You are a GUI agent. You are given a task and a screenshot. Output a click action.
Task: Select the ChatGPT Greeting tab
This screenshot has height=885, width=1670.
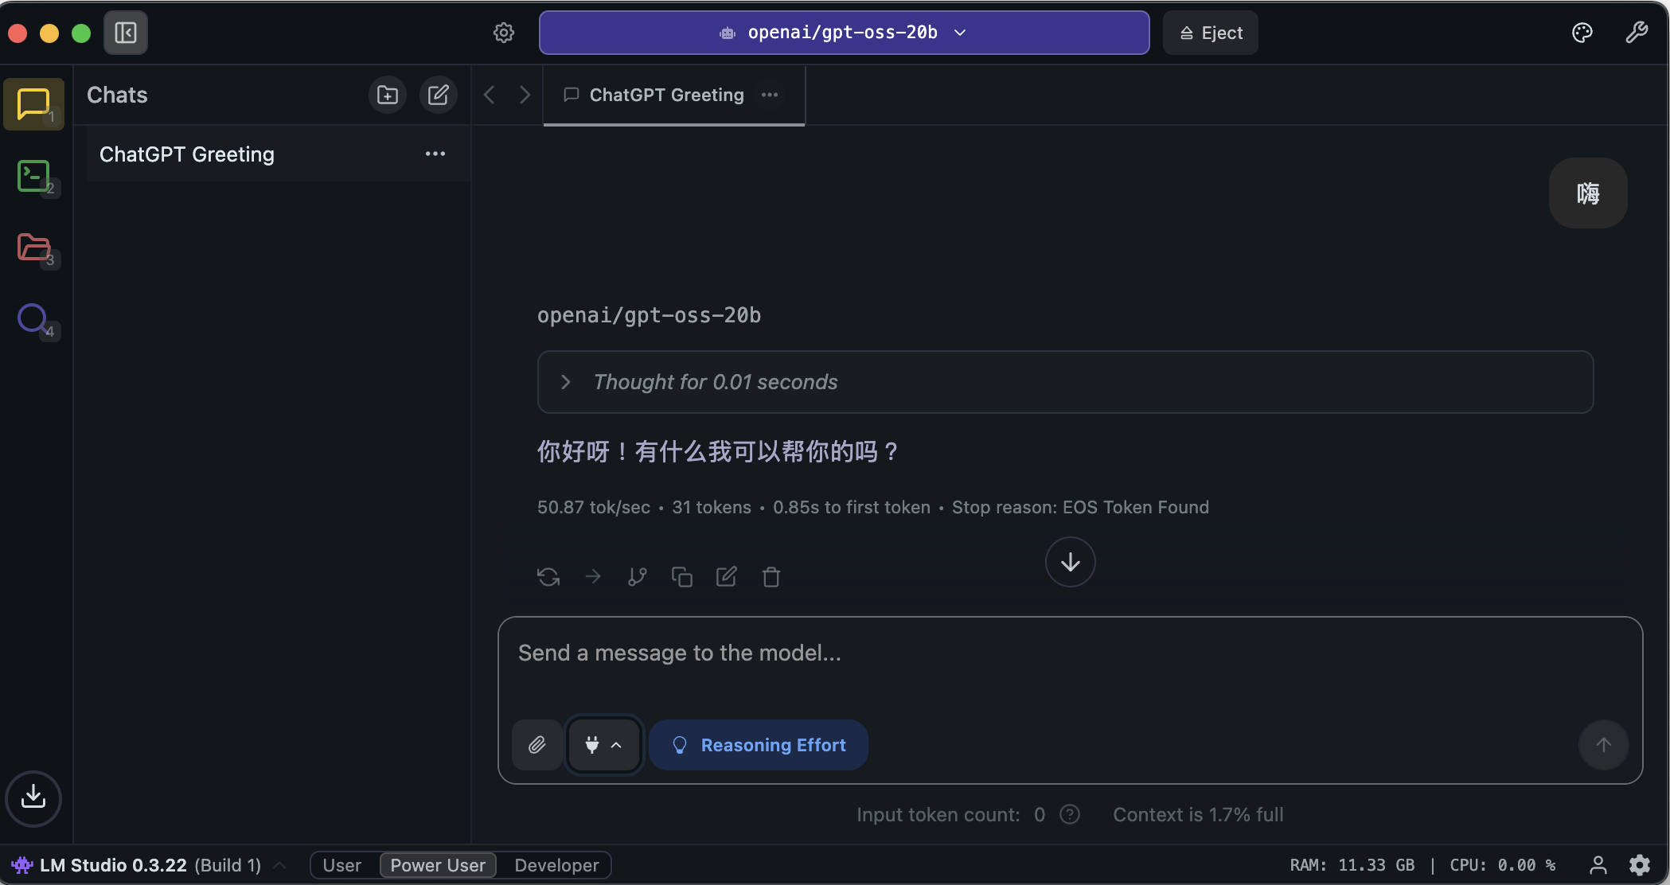(665, 95)
